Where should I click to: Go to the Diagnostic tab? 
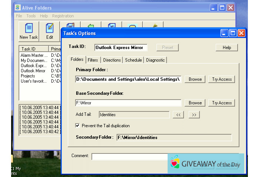click(x=155, y=60)
